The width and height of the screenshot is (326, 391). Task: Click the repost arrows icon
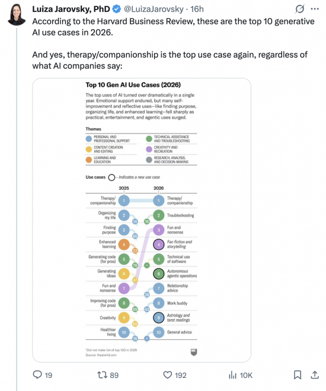(x=102, y=375)
